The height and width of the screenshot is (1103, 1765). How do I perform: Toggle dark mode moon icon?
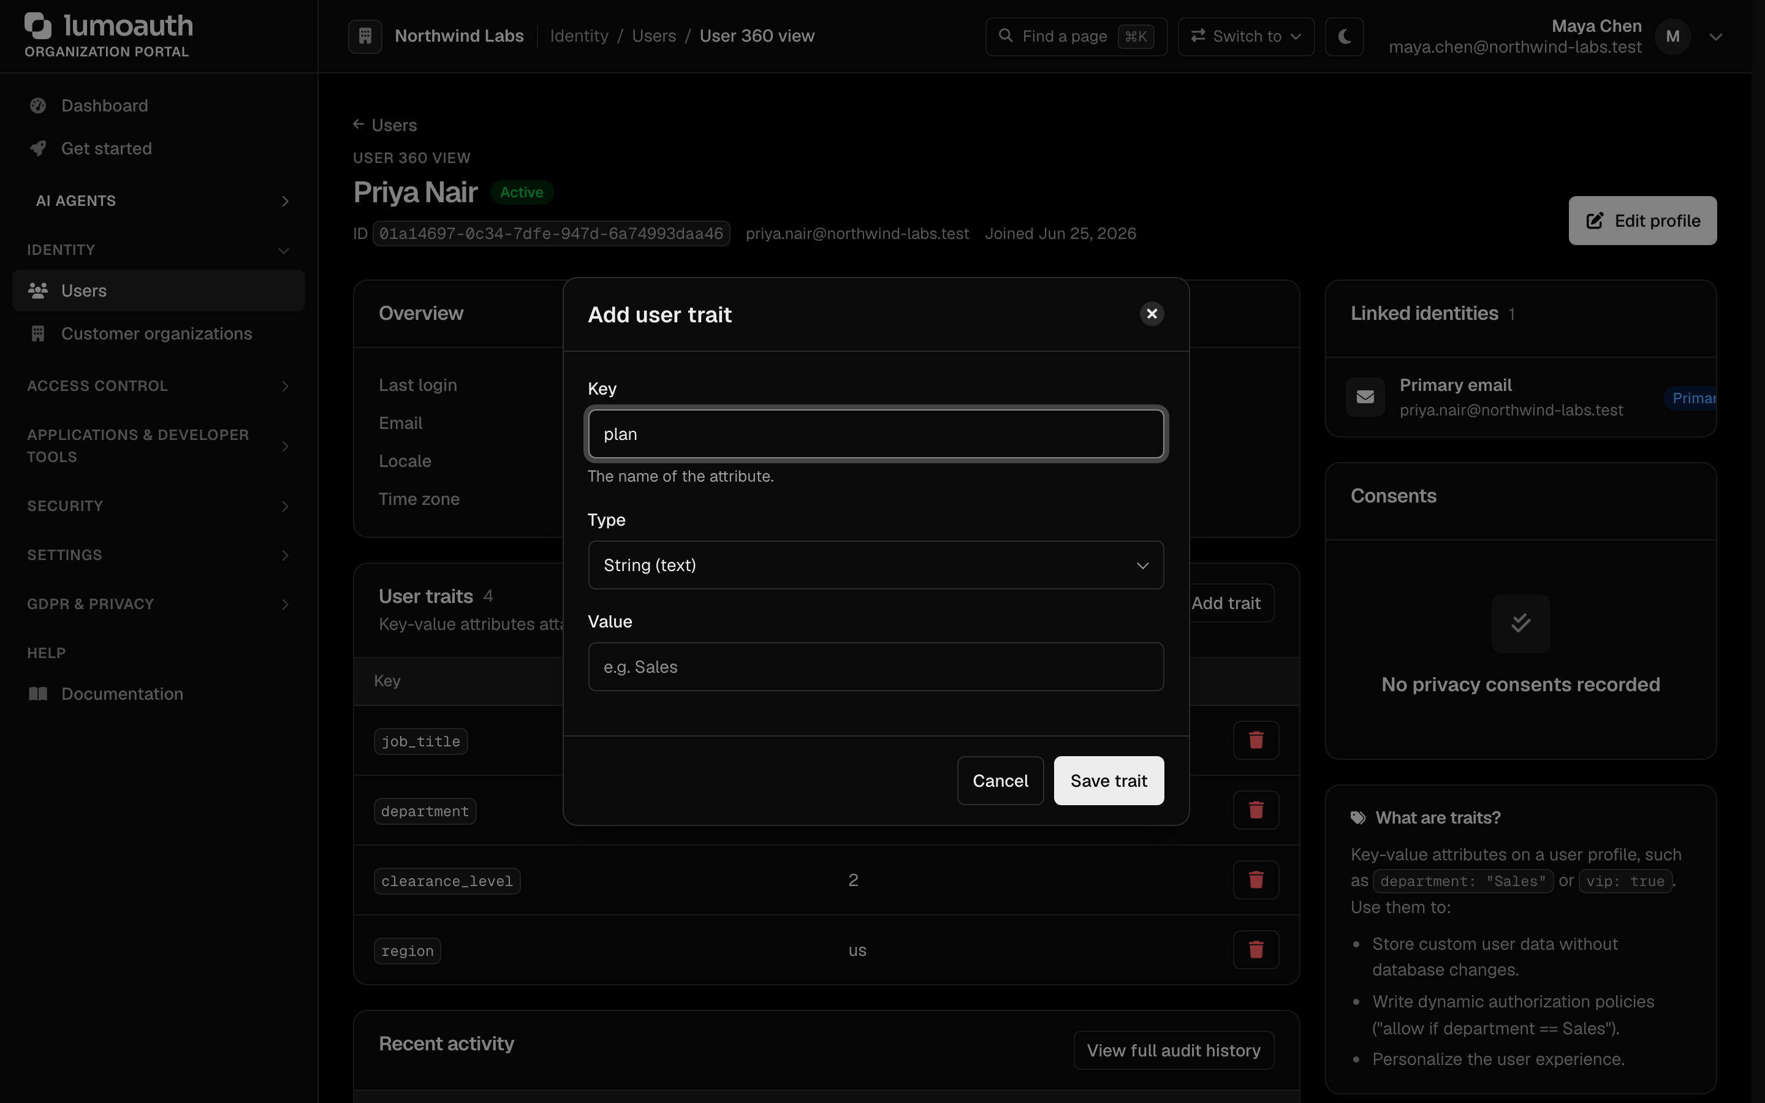[1344, 36]
